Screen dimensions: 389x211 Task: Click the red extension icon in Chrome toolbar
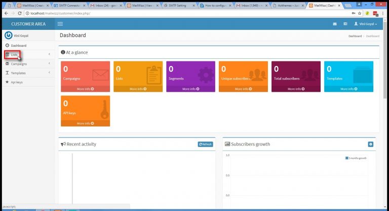click(375, 14)
